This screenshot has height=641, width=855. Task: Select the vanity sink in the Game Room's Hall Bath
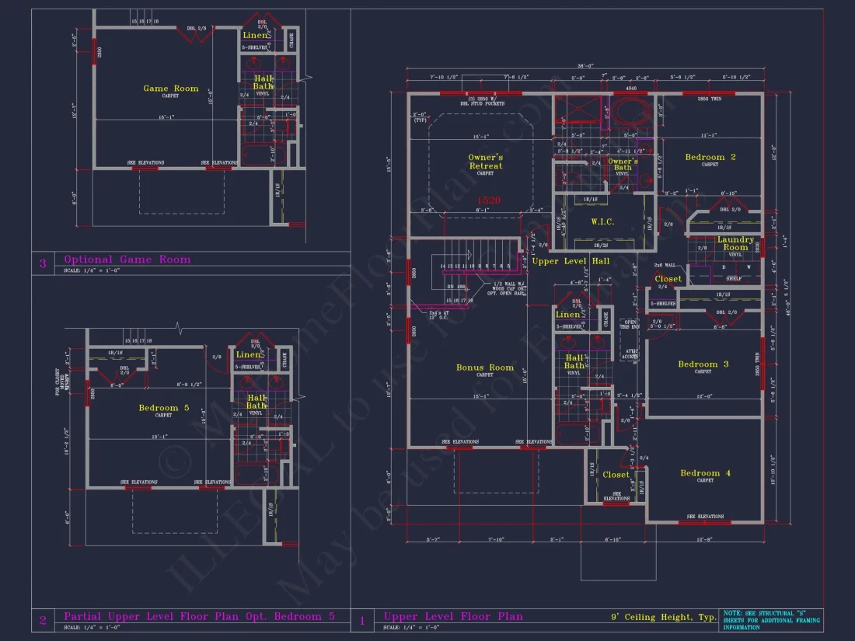click(x=253, y=62)
